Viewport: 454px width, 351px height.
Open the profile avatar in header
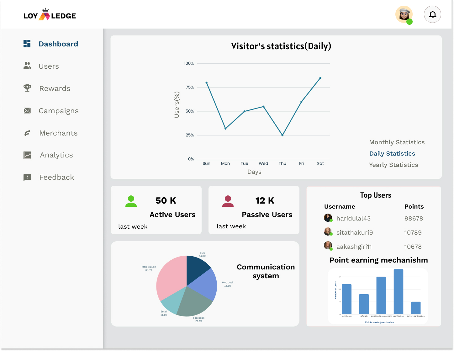pos(404,14)
